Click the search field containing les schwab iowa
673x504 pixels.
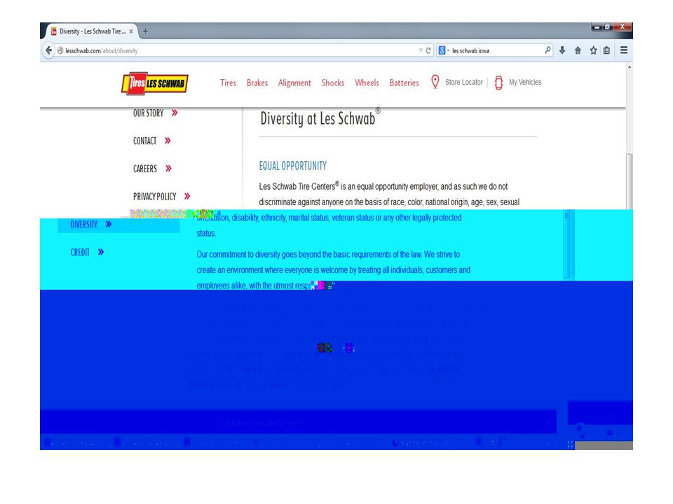coord(496,50)
